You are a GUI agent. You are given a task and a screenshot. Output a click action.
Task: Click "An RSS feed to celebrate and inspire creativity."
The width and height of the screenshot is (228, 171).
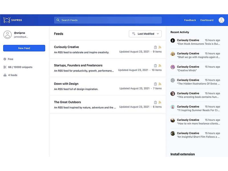[82, 52]
